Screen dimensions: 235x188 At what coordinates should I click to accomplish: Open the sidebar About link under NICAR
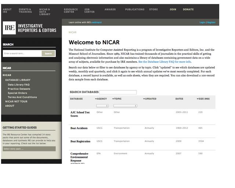(10, 106)
